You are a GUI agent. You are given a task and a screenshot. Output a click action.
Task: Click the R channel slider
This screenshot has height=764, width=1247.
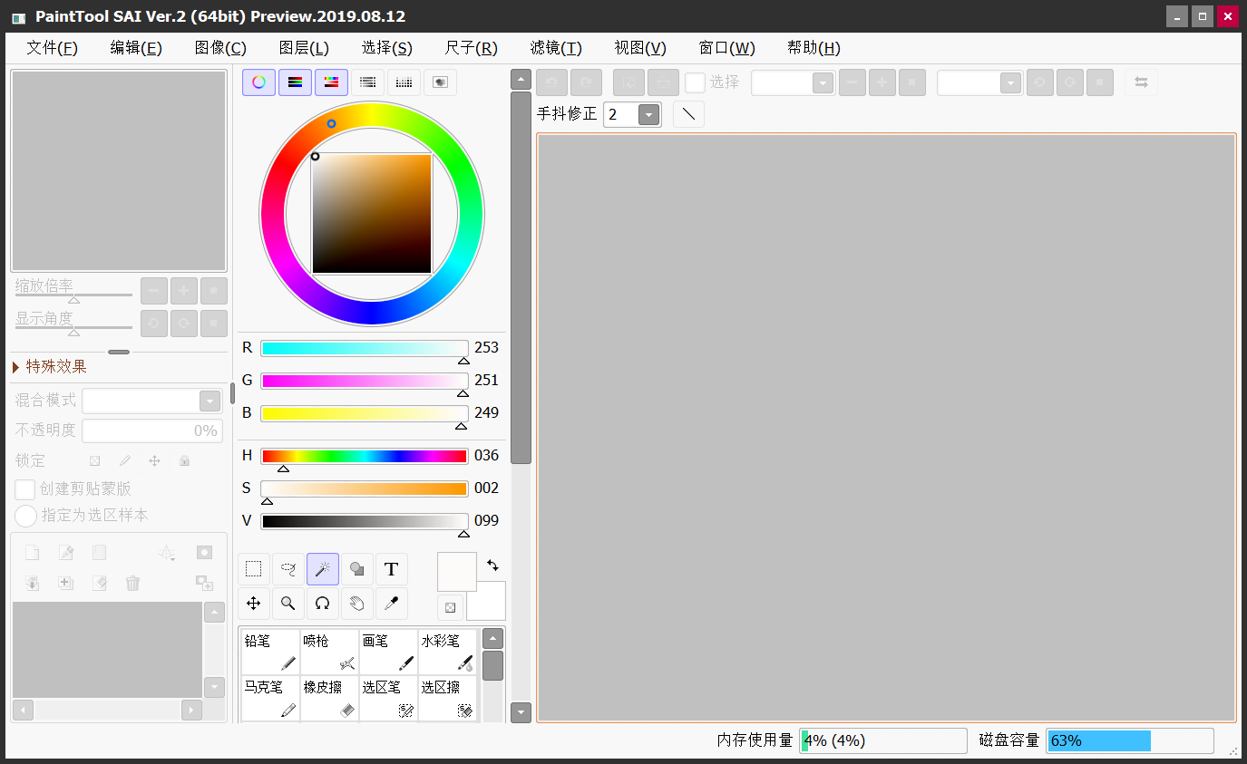point(365,348)
